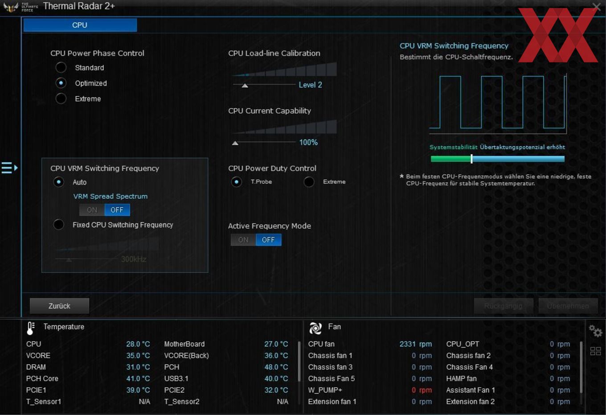This screenshot has width=606, height=415.
Task: Click the CPU temperature value 28.0 °C
Action: click(x=138, y=344)
